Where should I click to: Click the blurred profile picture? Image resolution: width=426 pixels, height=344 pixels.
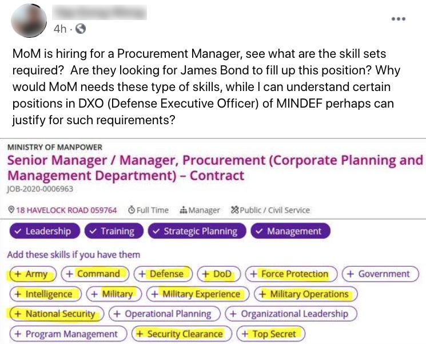[29, 21]
